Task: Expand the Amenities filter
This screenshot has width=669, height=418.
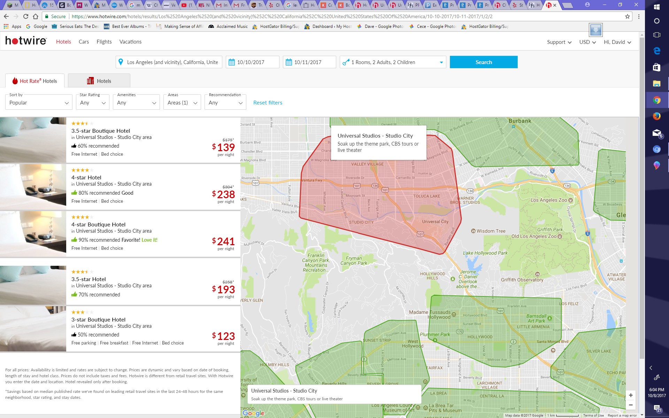Action: [136, 102]
